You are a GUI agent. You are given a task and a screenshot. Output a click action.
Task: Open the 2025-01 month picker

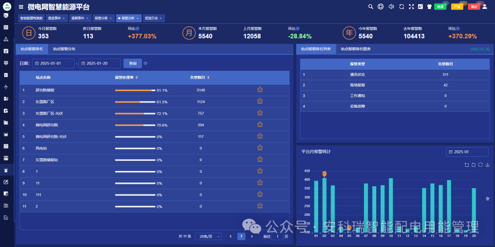(x=467, y=152)
